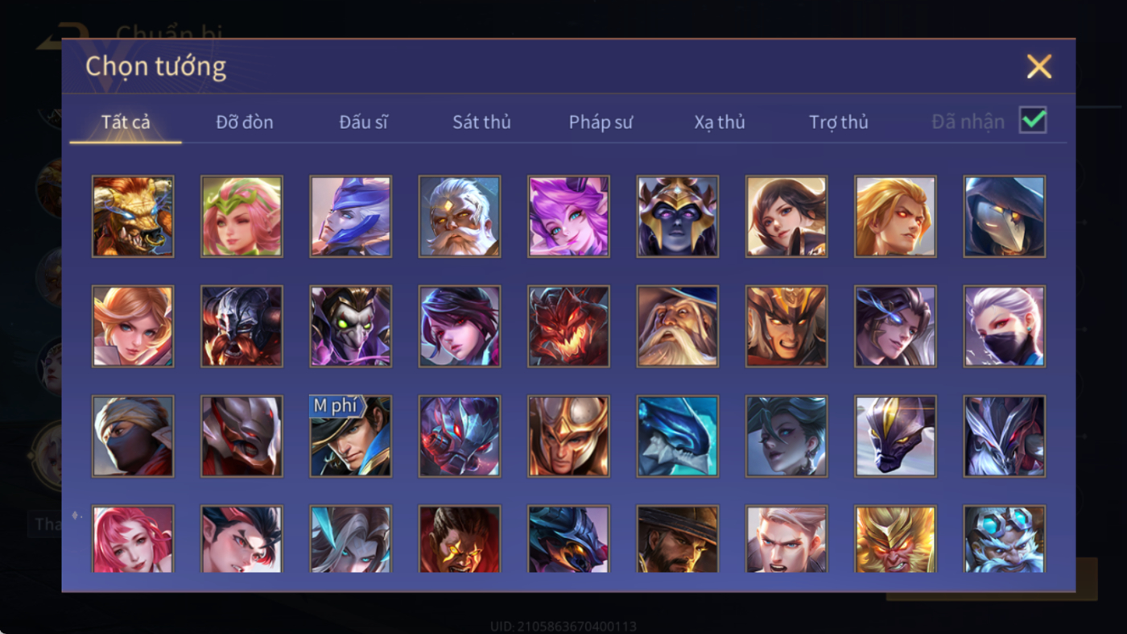Pick the goggled blue-bearded dwarf hero
Viewport: 1127px width, 634px height.
(x=1005, y=539)
